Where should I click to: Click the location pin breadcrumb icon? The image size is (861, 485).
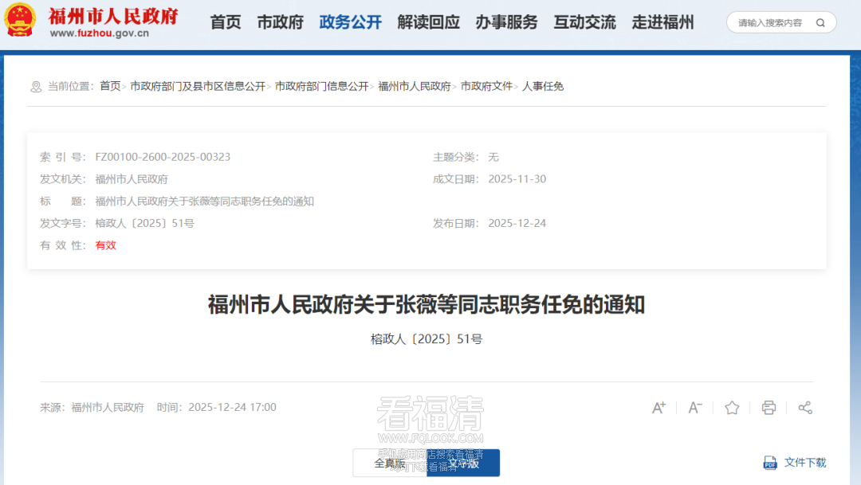click(x=35, y=87)
